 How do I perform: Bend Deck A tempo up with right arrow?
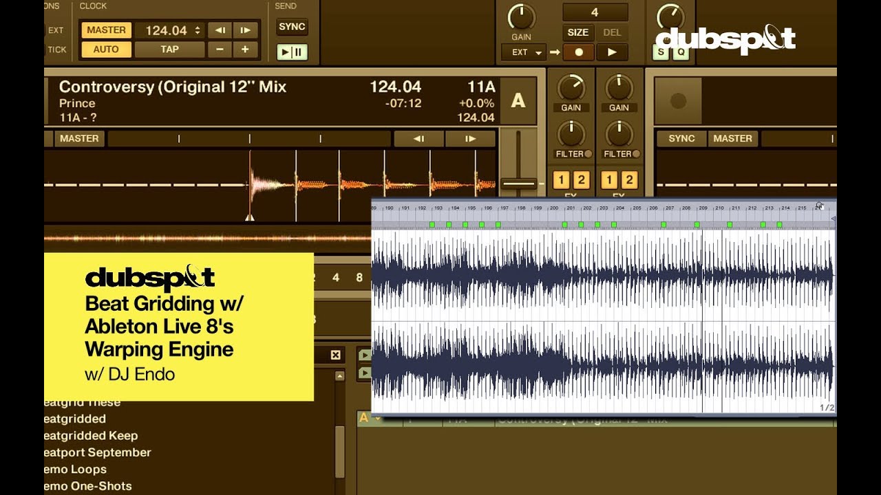470,139
